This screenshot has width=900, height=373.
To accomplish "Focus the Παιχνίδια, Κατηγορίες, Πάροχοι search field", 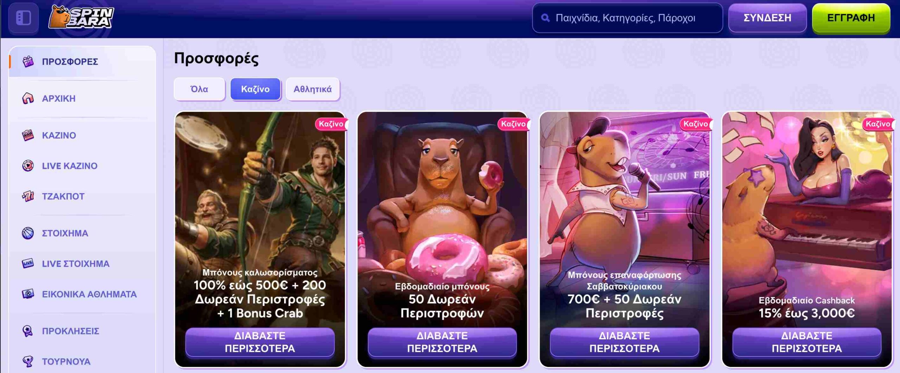I will [627, 18].
